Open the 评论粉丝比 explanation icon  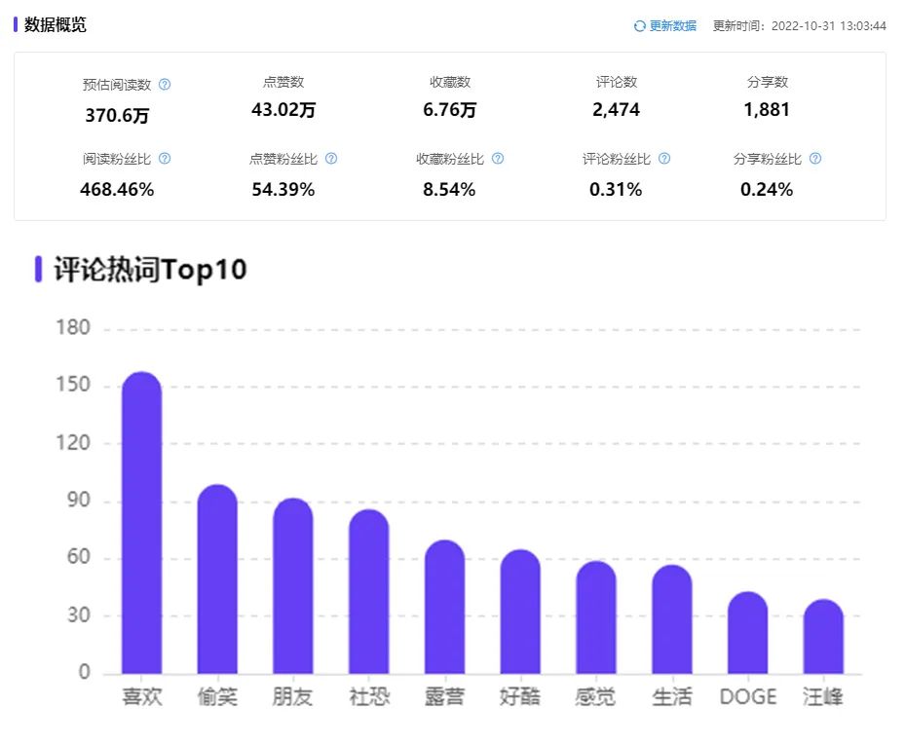(663, 158)
